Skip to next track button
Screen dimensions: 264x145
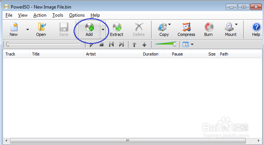pos(121,44)
